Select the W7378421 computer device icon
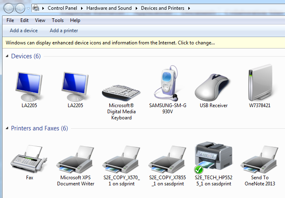The width and height of the screenshot is (285, 198). (260, 82)
